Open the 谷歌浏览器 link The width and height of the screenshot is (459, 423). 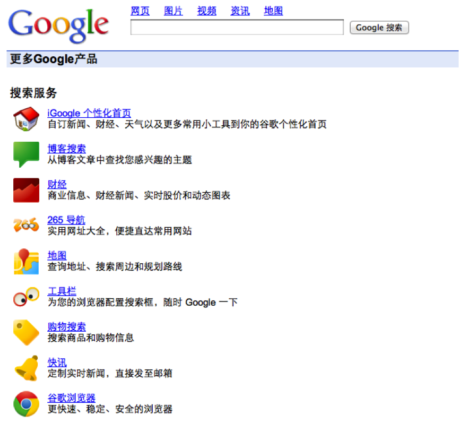pos(72,398)
